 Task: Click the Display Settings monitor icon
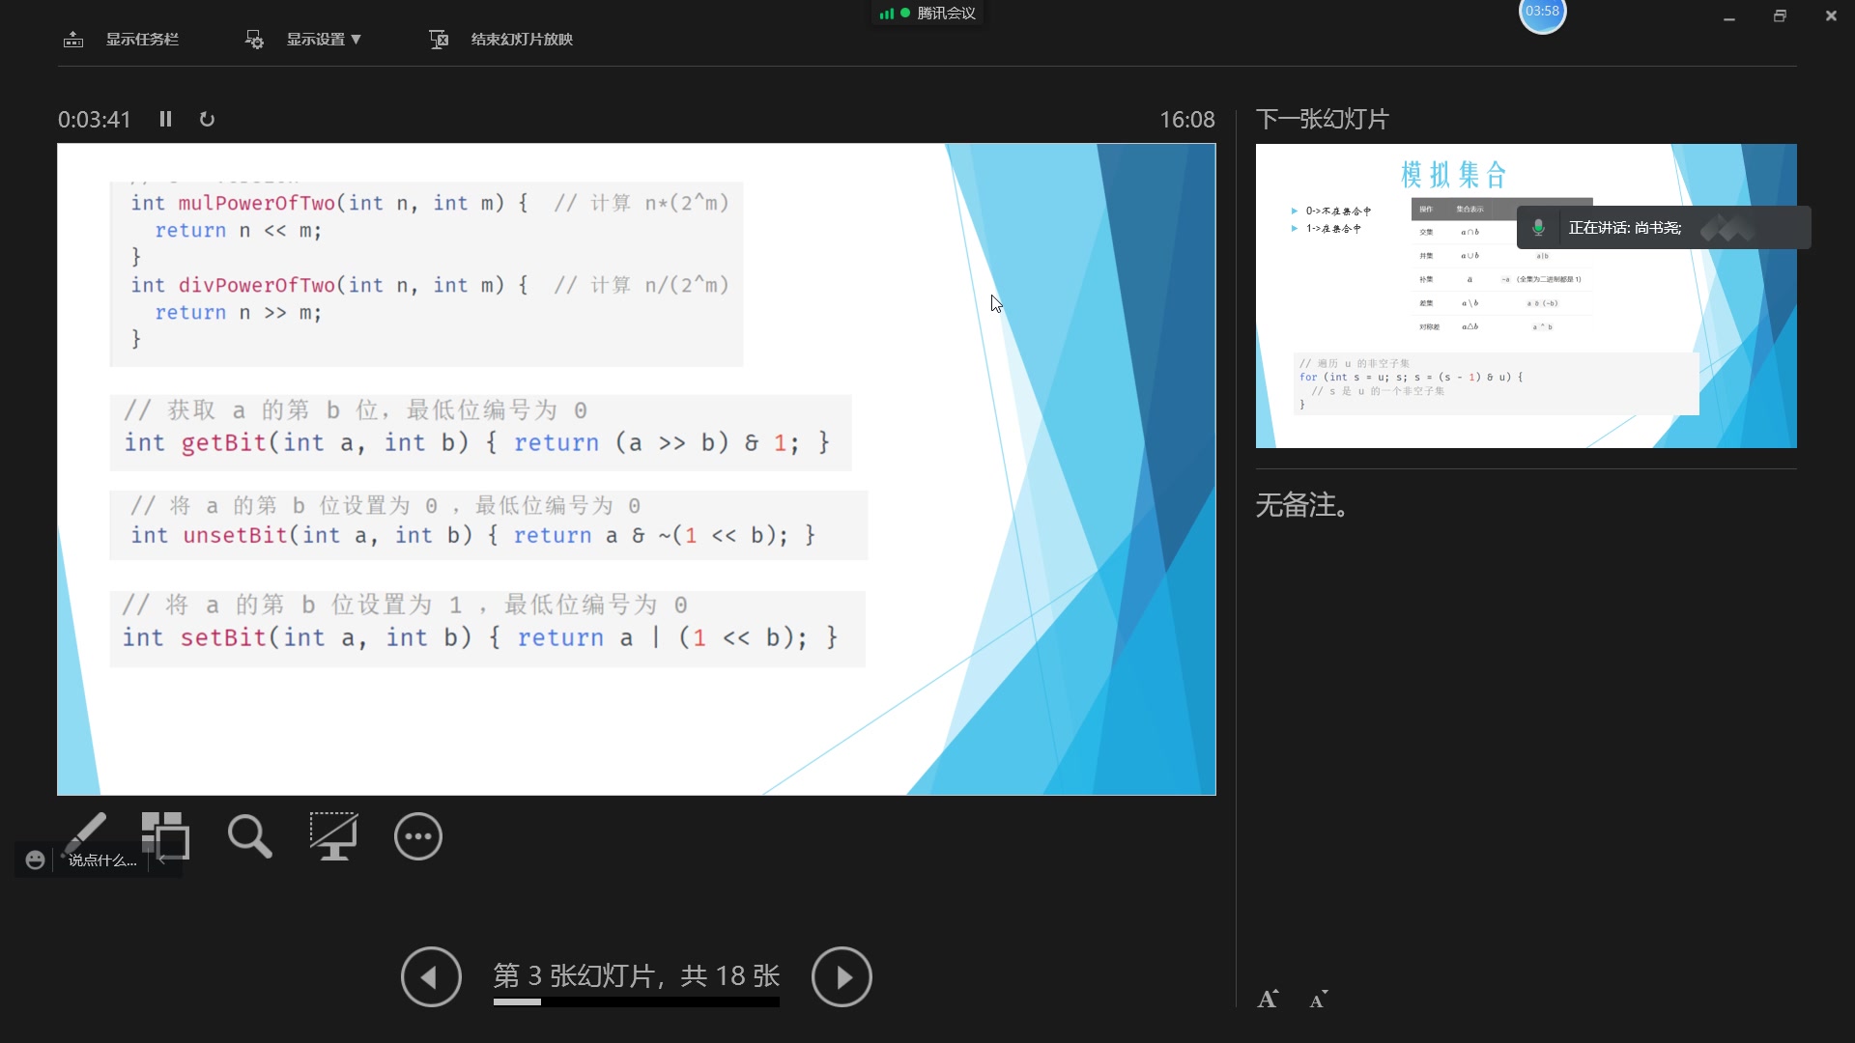[x=254, y=40]
